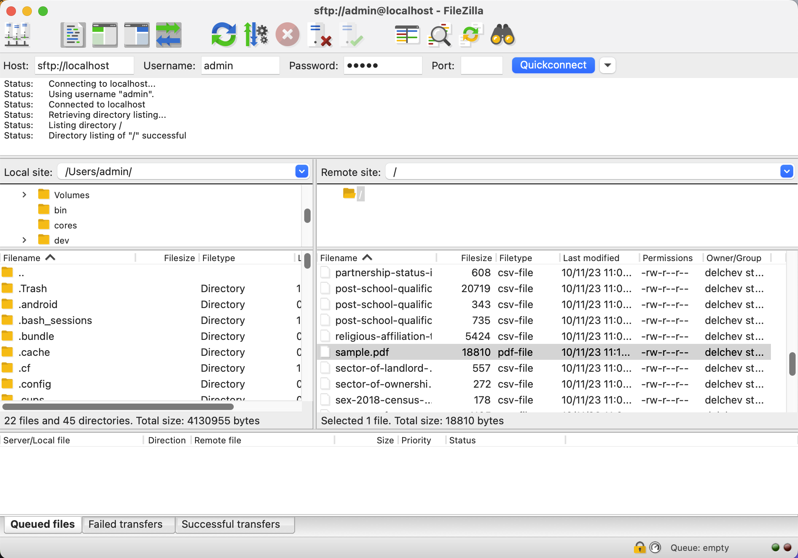Click the remote file list vertical scrollbar

792,364
